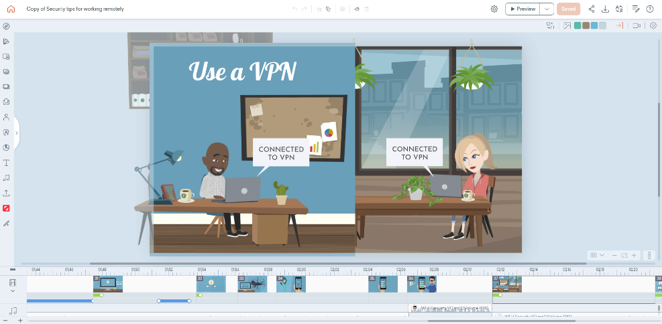The width and height of the screenshot is (662, 324).
Task: Select scene 34 thumbnail in timeline
Action: (x=291, y=284)
